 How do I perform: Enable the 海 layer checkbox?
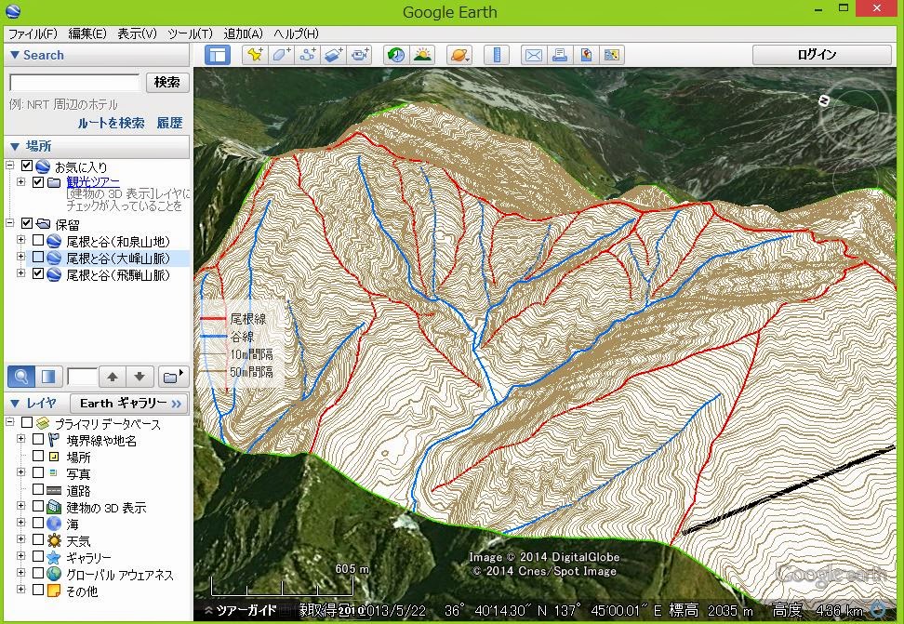click(38, 523)
